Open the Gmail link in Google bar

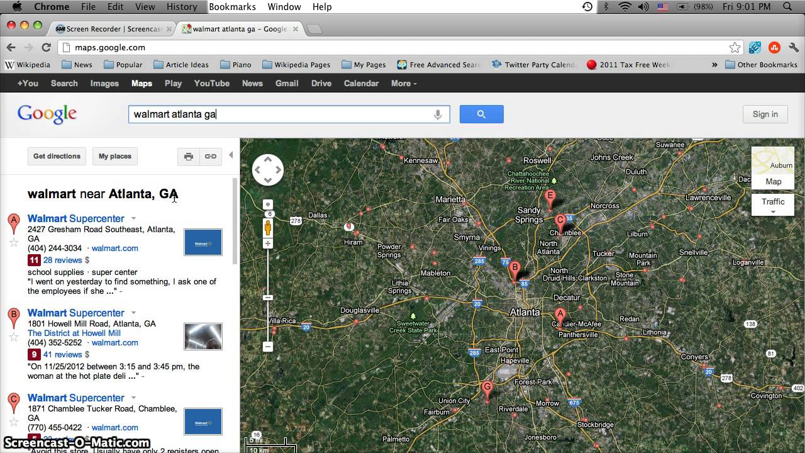coord(287,83)
